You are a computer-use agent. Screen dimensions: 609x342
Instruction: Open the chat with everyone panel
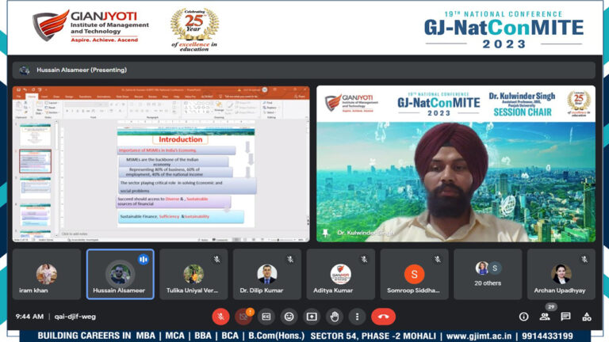click(x=565, y=317)
